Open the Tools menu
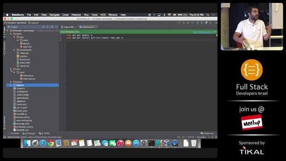This screenshot has width=286, height=161. tap(94, 15)
